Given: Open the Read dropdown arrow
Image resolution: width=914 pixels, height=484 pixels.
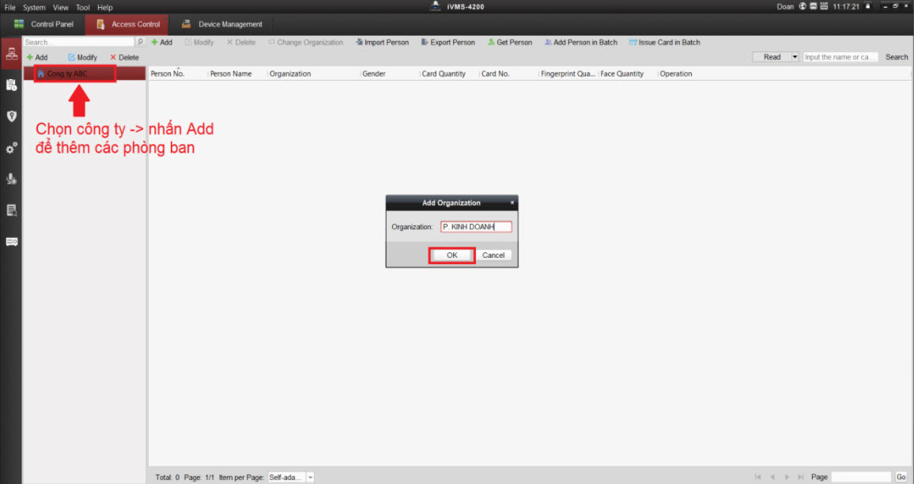Looking at the screenshot, I should [795, 57].
